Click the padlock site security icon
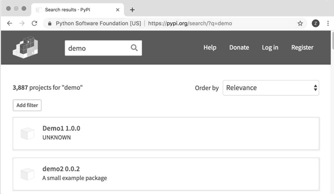The width and height of the screenshot is (334, 194). click(x=49, y=24)
